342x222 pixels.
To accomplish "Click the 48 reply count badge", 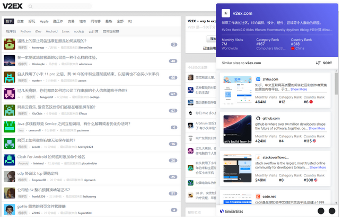I will pos(173,61).
